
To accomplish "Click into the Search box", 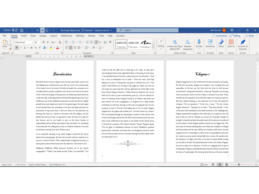I will pyautogui.click(x=147, y=30).
